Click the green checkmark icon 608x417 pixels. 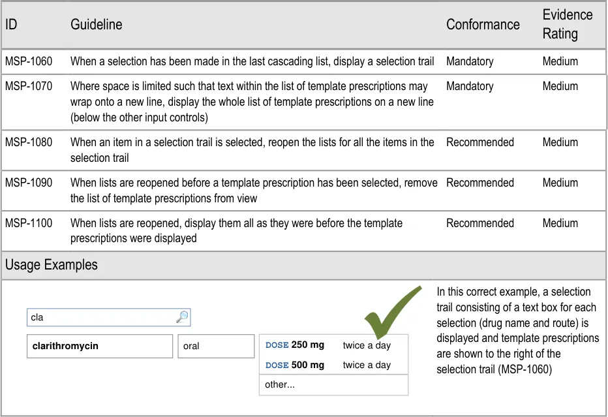tap(391, 312)
